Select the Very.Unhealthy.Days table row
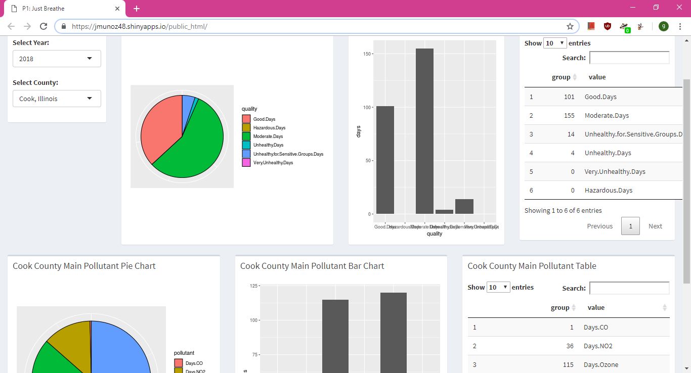Viewport: 691px width, 373px height. (x=603, y=171)
